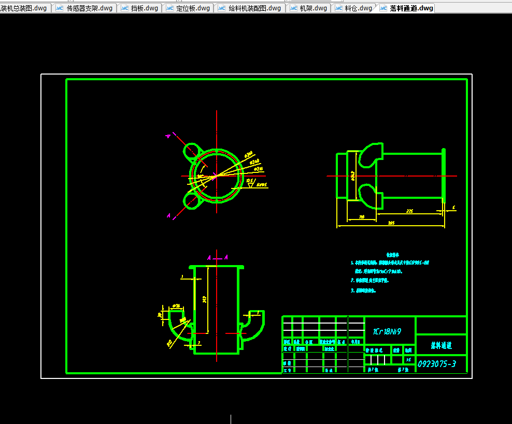Switch to the 传感器支架.dwg tab
Screen dimensions: 512x424
point(84,8)
